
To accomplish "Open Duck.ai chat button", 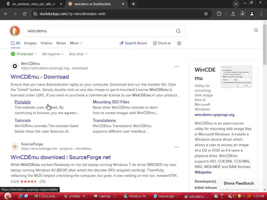I will [162, 43].
